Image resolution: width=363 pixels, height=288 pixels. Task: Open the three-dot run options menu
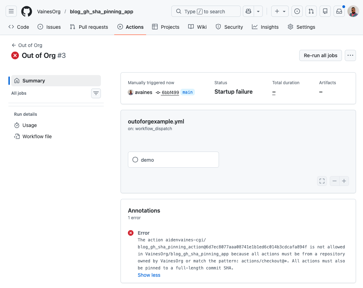click(x=350, y=55)
